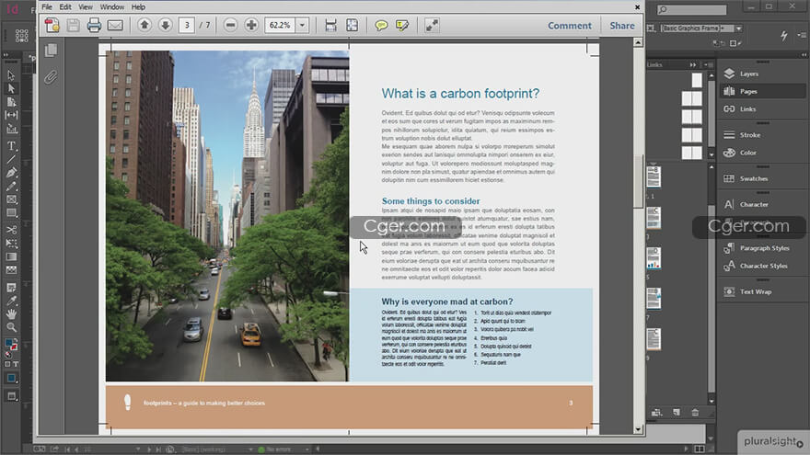Select the Scissors tool

tap(11, 230)
